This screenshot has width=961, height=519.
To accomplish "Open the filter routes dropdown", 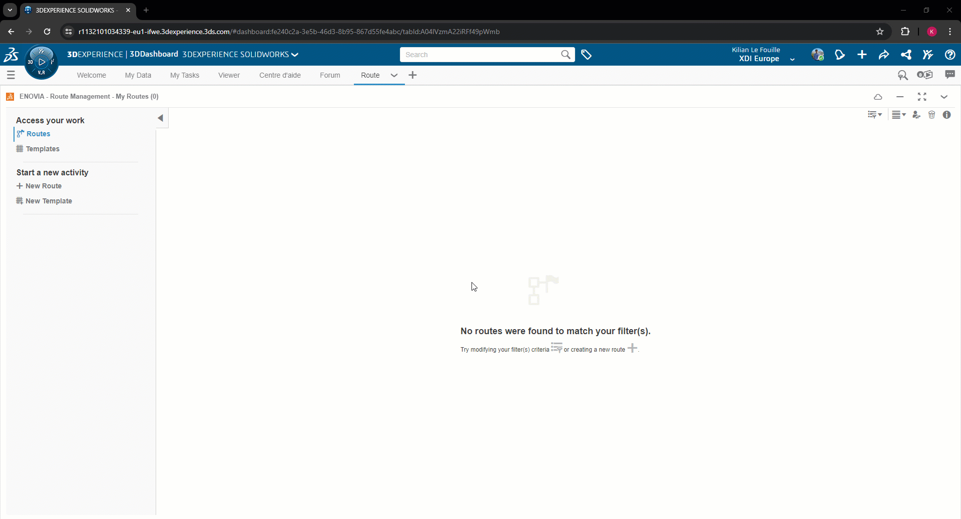I will pyautogui.click(x=874, y=115).
